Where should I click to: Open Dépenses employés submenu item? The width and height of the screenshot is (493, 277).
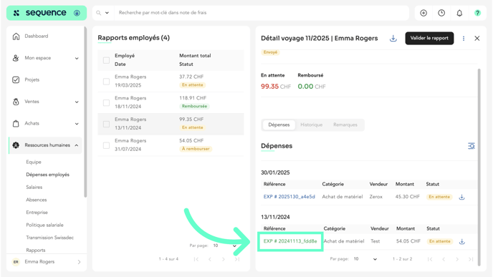coord(47,175)
